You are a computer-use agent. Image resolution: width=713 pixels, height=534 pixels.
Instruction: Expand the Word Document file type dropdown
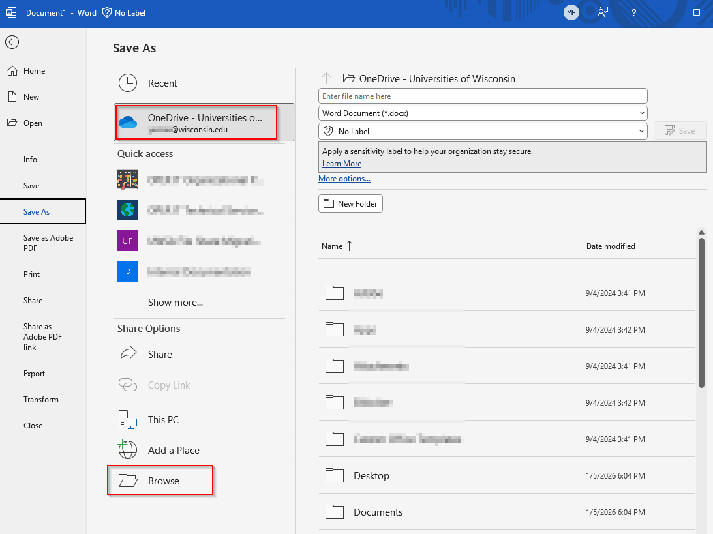(642, 113)
